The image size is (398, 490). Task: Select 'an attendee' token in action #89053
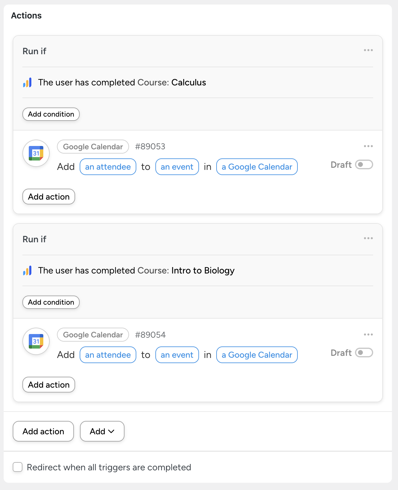108,167
